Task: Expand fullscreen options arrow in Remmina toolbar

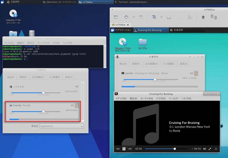Action: click(134, 17)
